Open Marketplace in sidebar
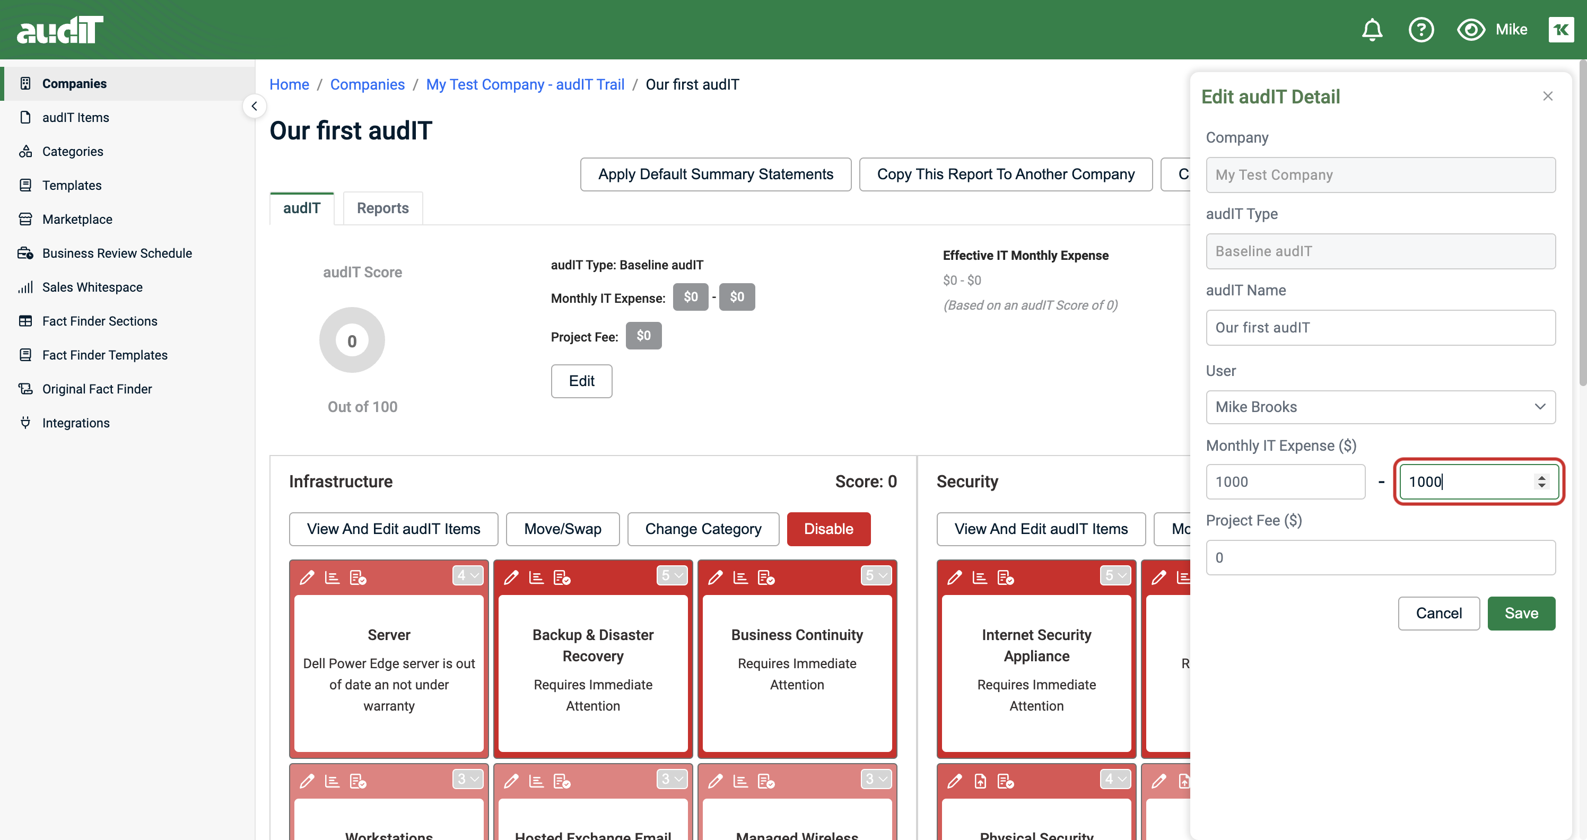This screenshot has height=840, width=1587. (127, 219)
